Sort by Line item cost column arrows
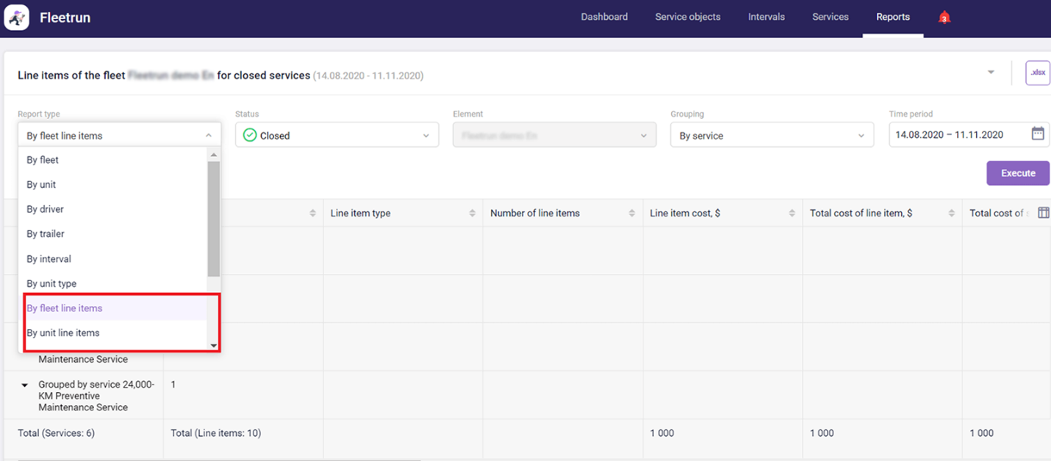The height and width of the screenshot is (461, 1051). 792,214
